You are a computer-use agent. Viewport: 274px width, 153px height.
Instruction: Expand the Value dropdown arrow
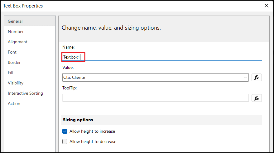click(245, 78)
